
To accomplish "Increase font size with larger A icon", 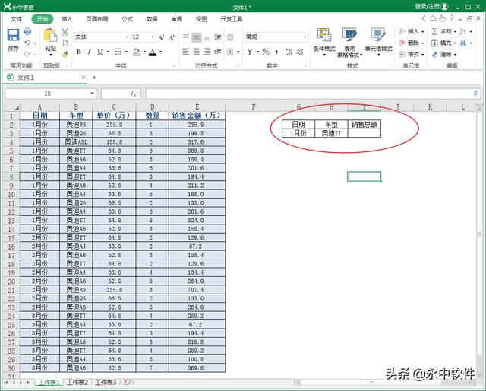I will pyautogui.click(x=161, y=37).
